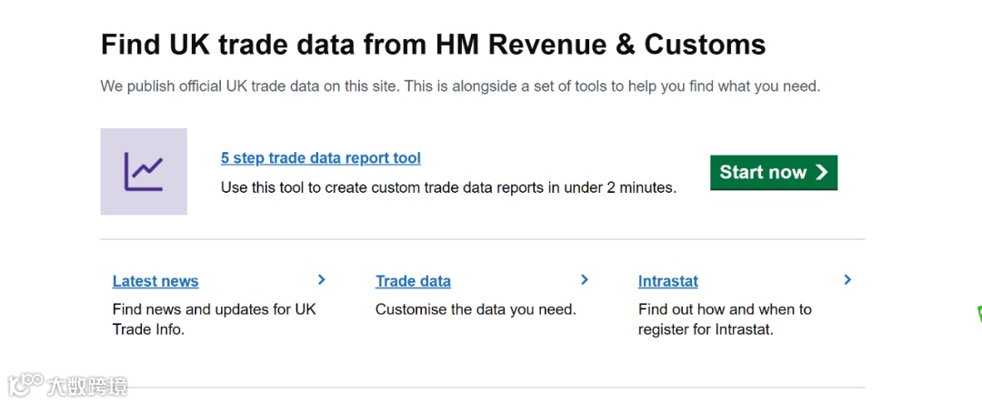Click the 'Use this tool to create' description

[448, 188]
